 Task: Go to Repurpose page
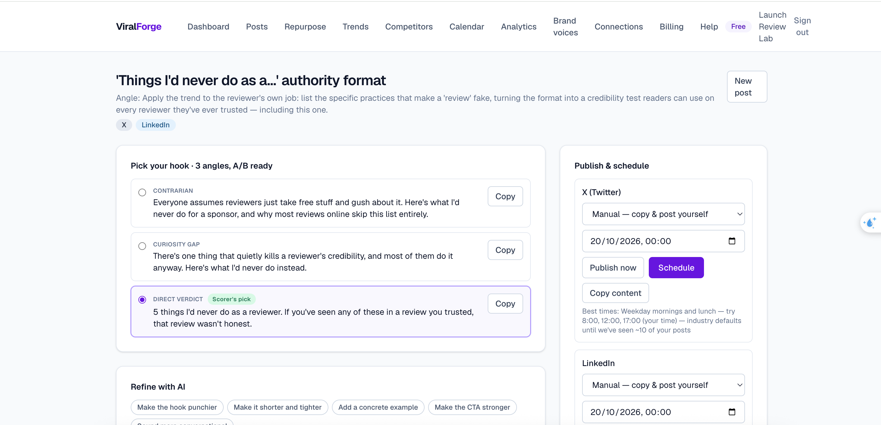[305, 26]
